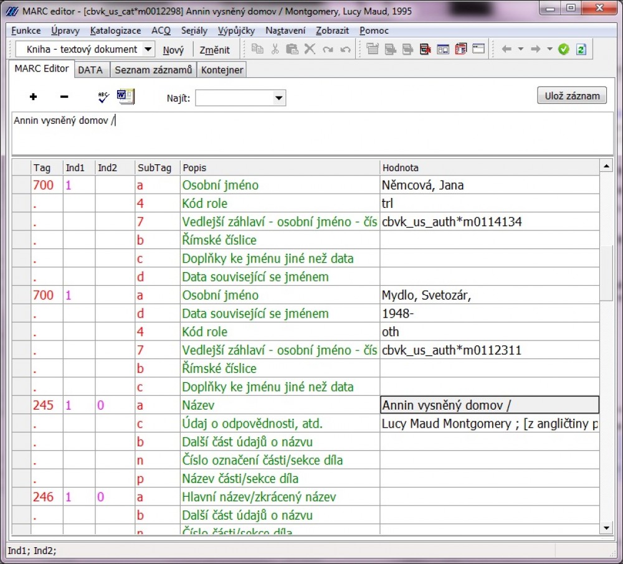The image size is (623, 564).
Task: Open the Výpůjčky menu
Action: pyautogui.click(x=235, y=31)
